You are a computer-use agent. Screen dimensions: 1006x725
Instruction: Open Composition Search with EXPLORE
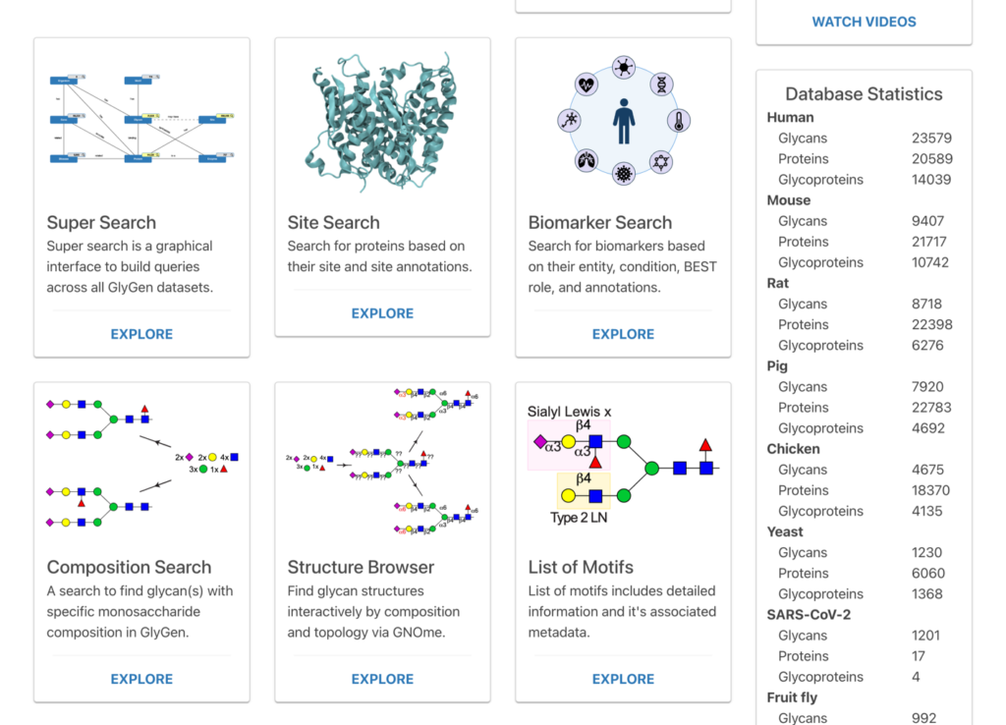[141, 679]
